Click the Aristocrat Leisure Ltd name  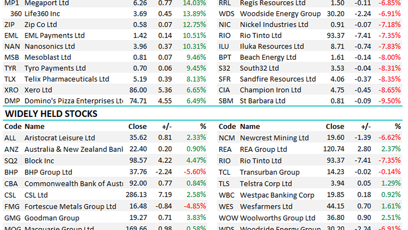pyautogui.click(x=60, y=138)
